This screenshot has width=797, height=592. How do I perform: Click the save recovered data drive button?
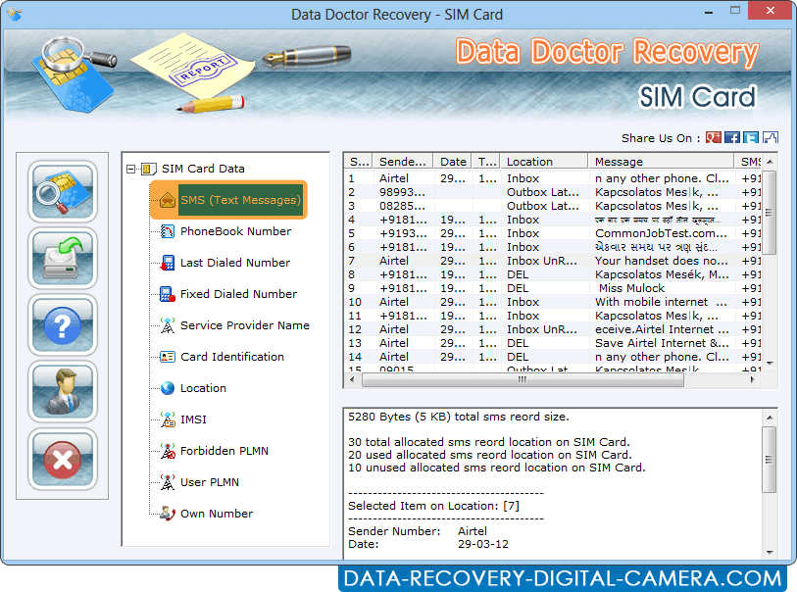click(63, 259)
